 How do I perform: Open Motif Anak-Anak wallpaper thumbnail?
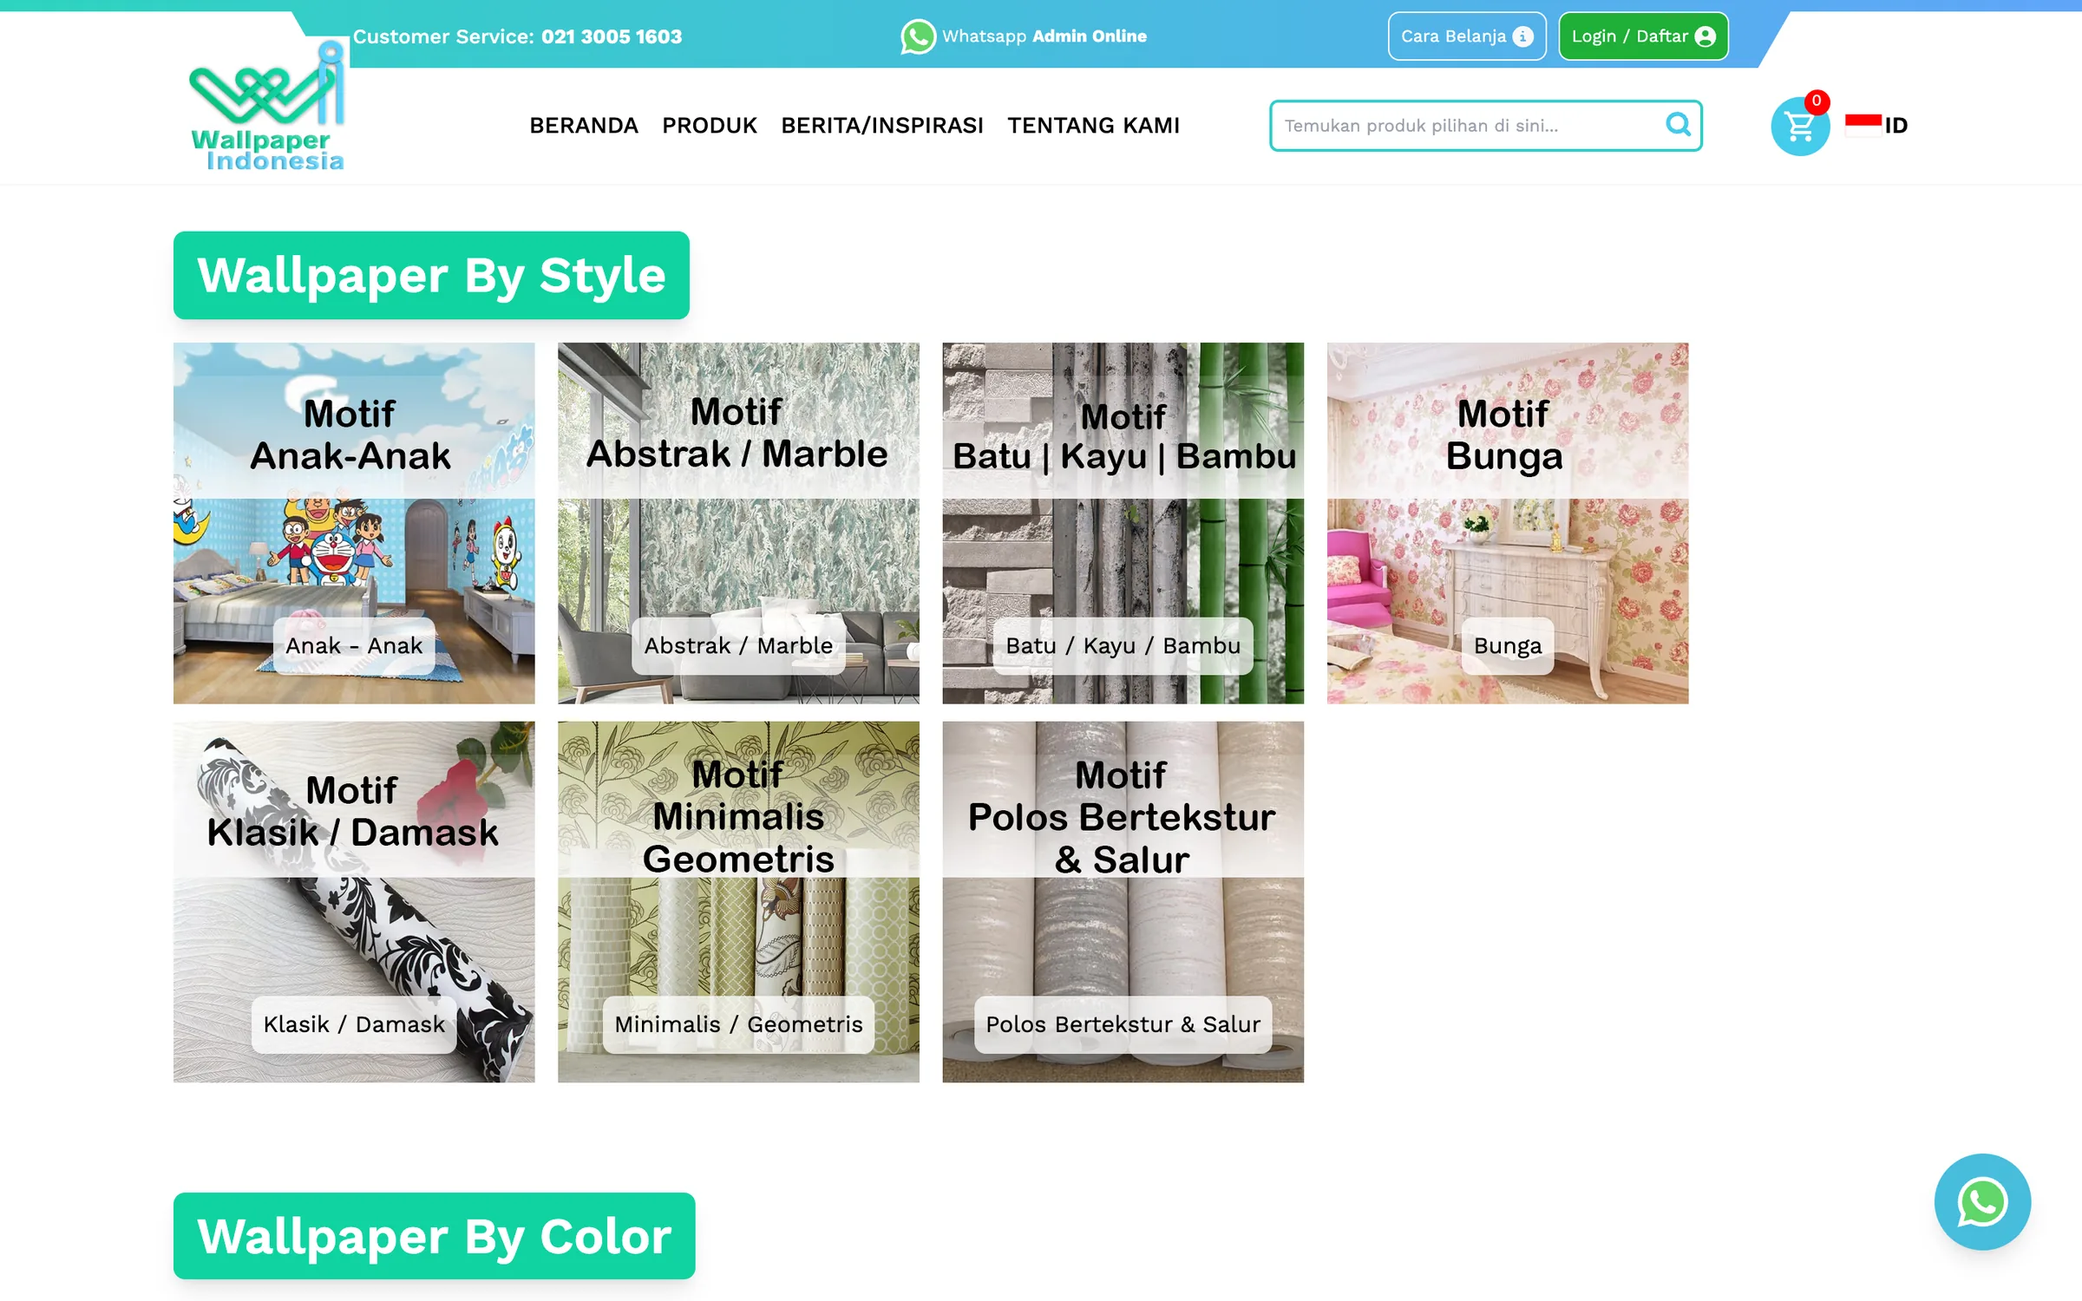(354, 523)
